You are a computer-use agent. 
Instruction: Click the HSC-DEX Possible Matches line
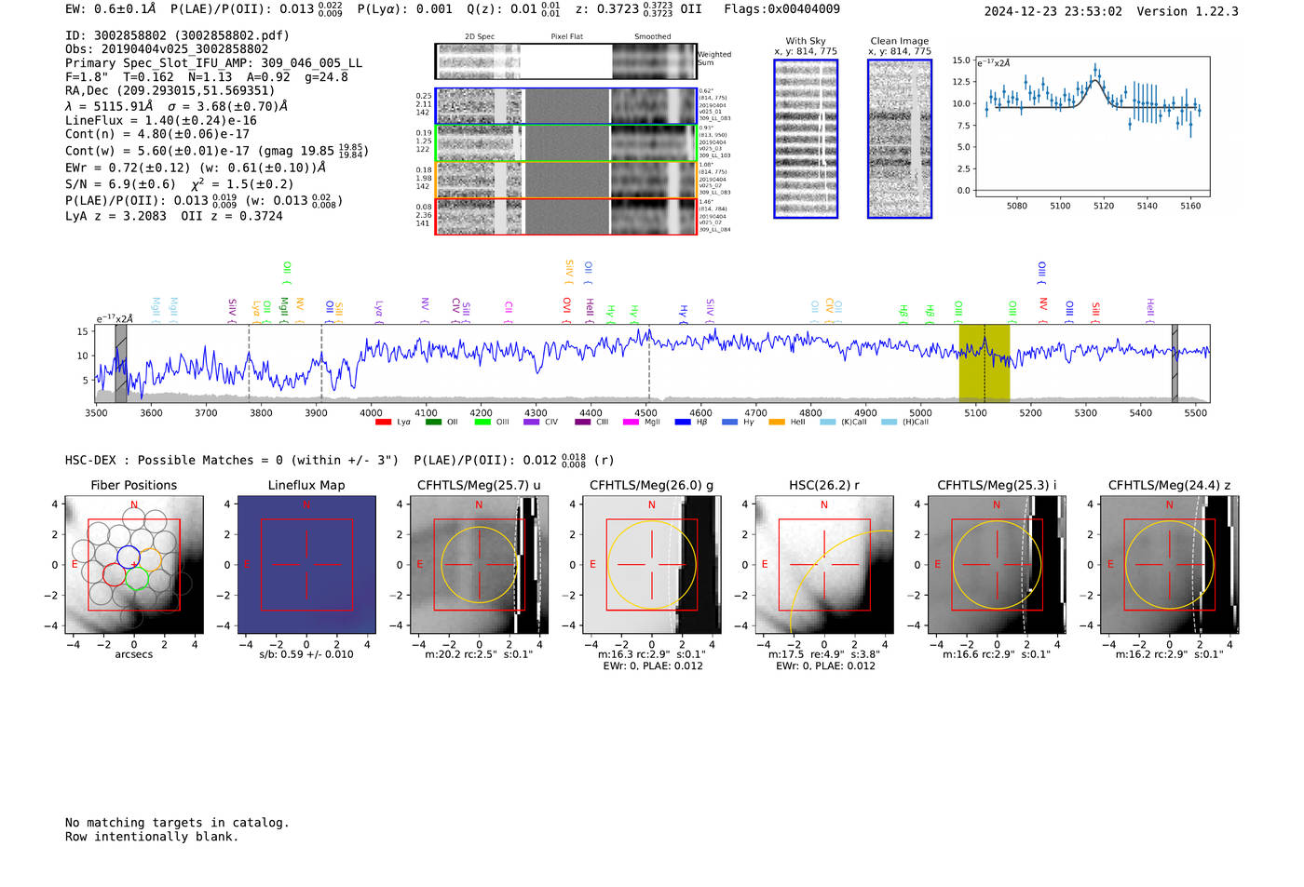341,461
